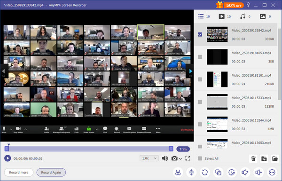Click Chat icon in recorded Zoom toolbar
282x181 pixels.
click(x=105, y=130)
